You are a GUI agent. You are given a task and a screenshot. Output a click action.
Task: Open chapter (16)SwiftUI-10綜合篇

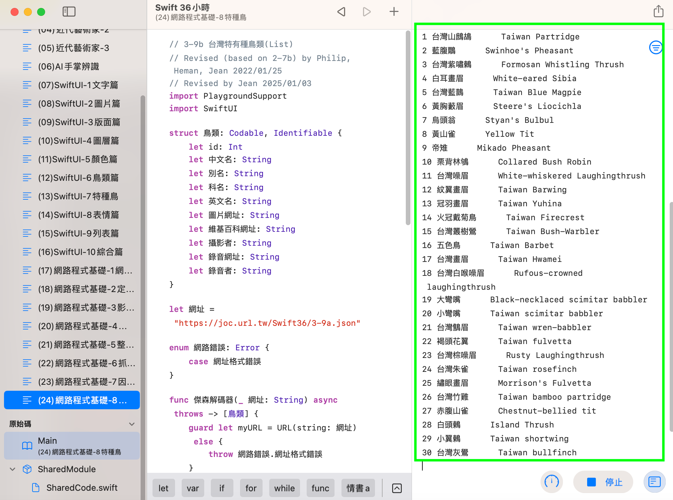(80, 252)
